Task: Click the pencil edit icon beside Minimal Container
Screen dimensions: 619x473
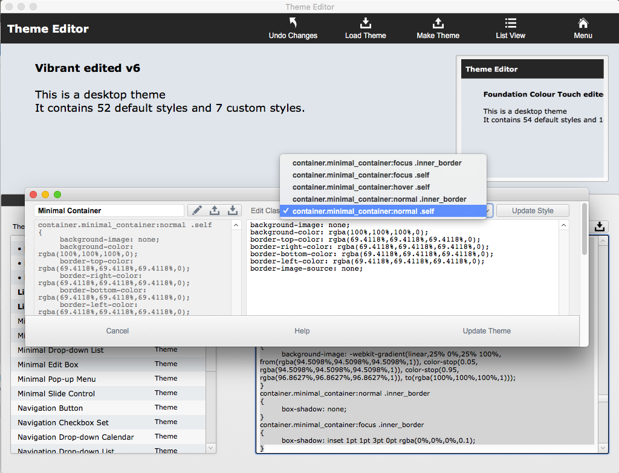Action: (196, 210)
